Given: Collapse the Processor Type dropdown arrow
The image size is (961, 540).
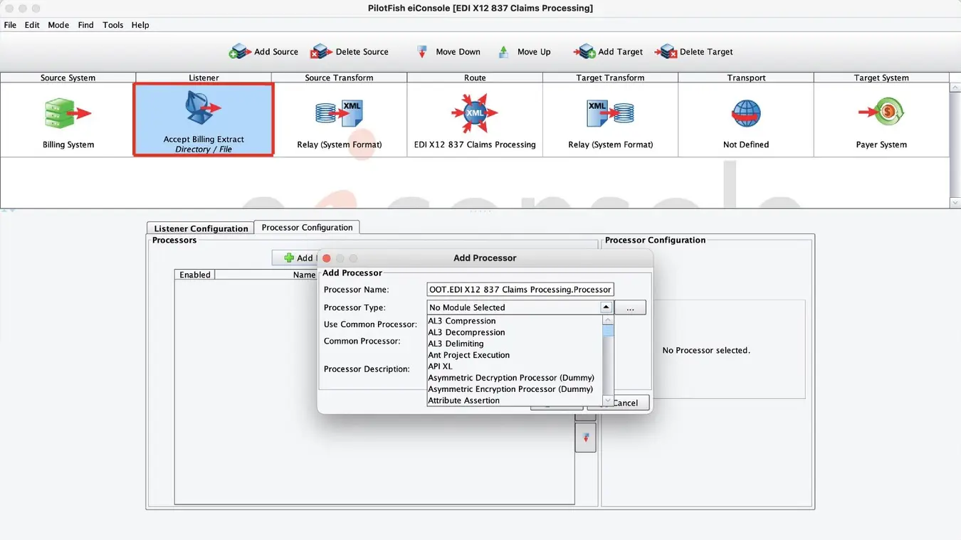Looking at the screenshot, I should pos(606,307).
